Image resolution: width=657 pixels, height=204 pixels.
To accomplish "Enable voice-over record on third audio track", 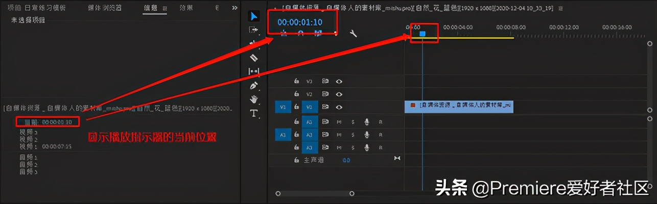I will 366,147.
